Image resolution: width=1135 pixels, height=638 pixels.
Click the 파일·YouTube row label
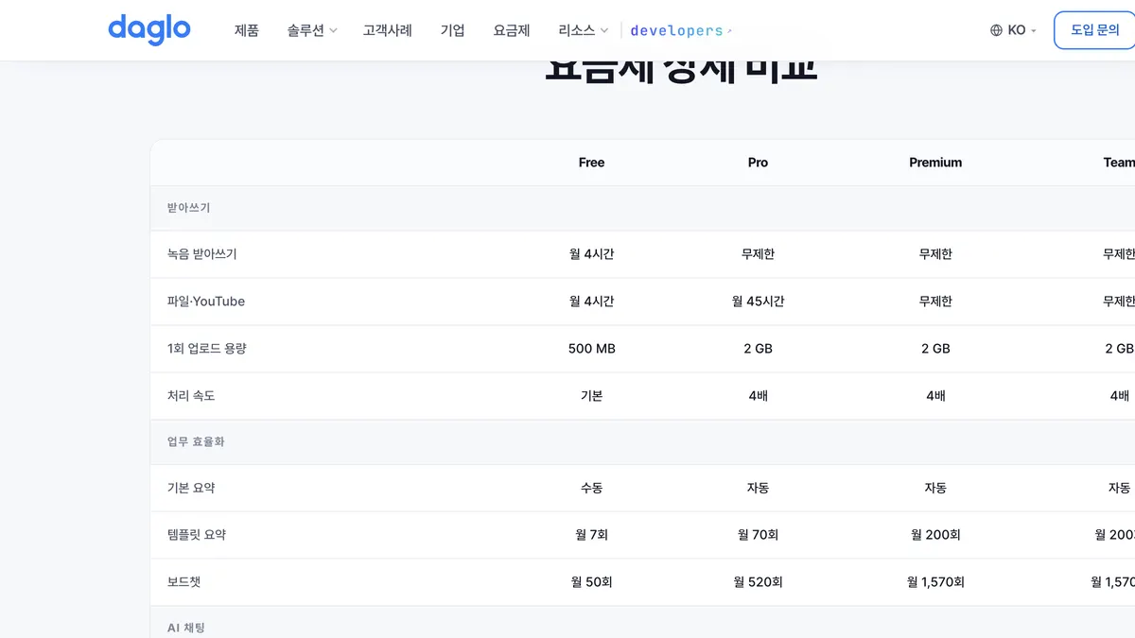coord(206,302)
